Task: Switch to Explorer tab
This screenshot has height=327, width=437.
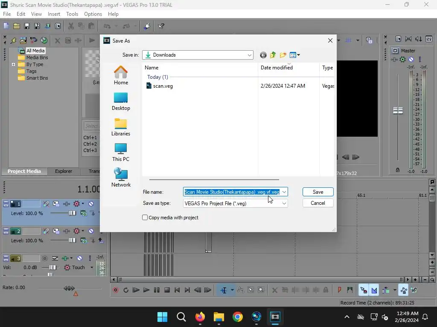Action: [64, 171]
